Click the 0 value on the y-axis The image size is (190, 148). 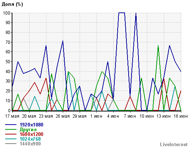coord(9,111)
